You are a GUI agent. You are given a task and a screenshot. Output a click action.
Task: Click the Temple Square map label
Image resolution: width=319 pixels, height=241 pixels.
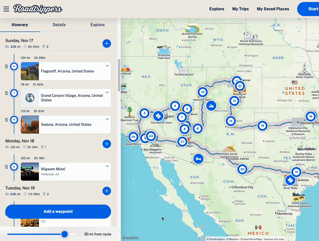(184, 74)
